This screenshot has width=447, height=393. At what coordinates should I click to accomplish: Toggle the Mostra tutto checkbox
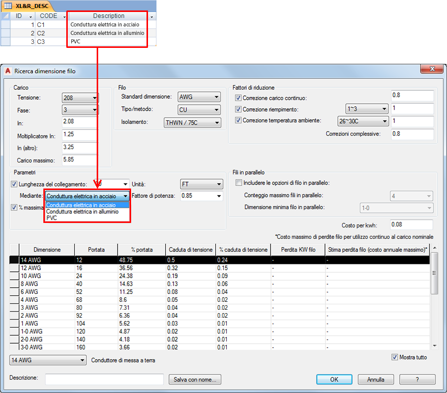coord(395,357)
